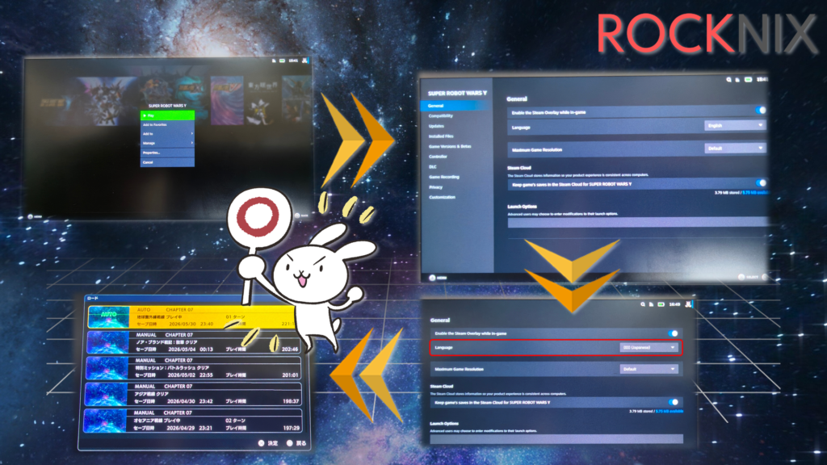Click the battery icon on the library screen
The width and height of the screenshot is (827, 465).
(282, 61)
